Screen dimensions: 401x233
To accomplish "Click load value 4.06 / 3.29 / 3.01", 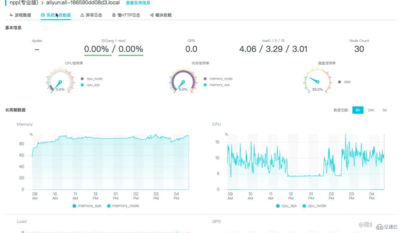I will [x=273, y=49].
